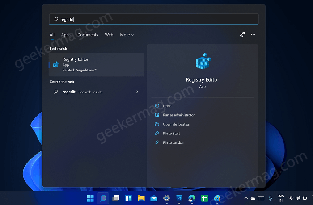The width and height of the screenshot is (313, 205).
Task: Open Mail app from the taskbar
Action: [154, 198]
